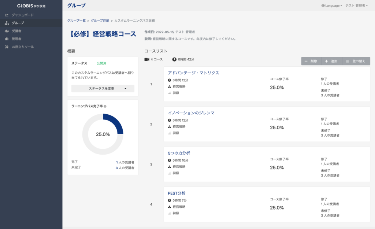Click the useful tools wrench icon
Viewport: 375px width, 229px height.
[7, 47]
